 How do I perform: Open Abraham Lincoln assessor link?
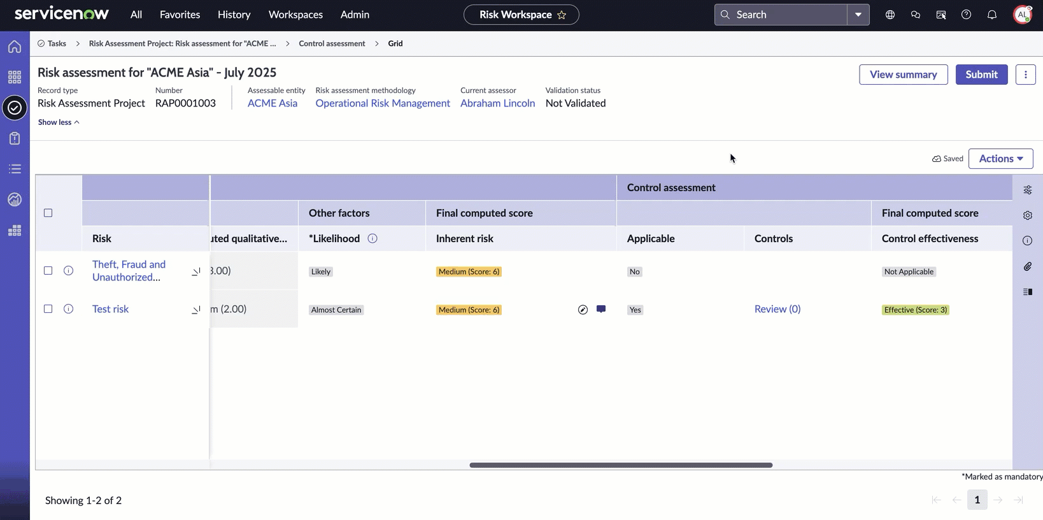tap(497, 103)
